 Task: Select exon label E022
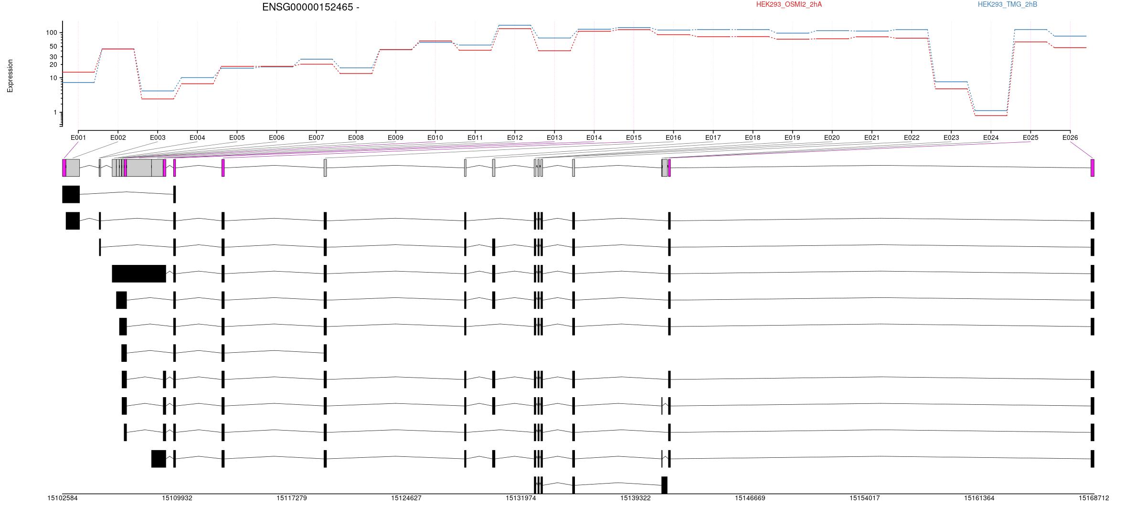pos(912,138)
